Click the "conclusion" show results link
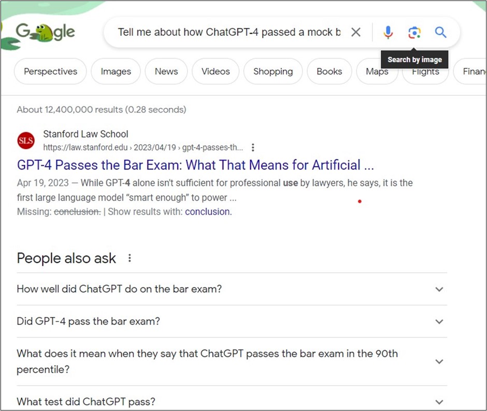Viewport: 487px width, 411px height. tap(208, 211)
